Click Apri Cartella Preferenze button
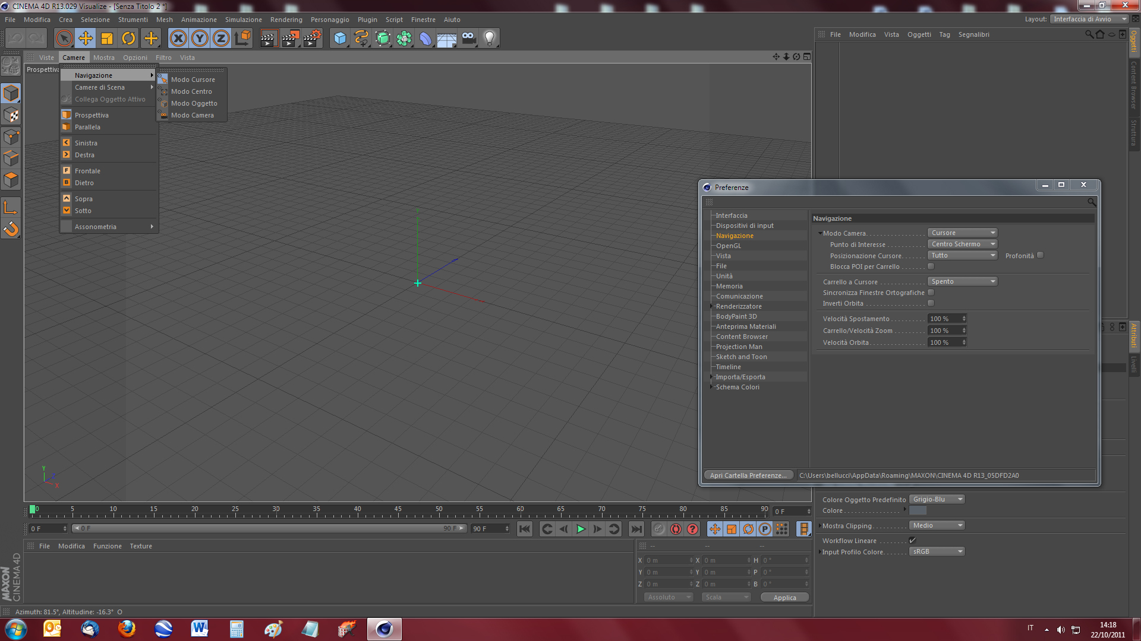This screenshot has width=1141, height=641. (x=748, y=475)
